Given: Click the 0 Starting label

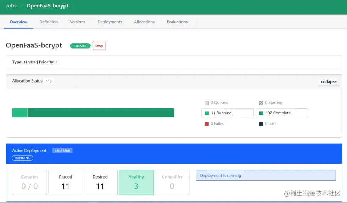Looking at the screenshot, I should [x=274, y=103].
